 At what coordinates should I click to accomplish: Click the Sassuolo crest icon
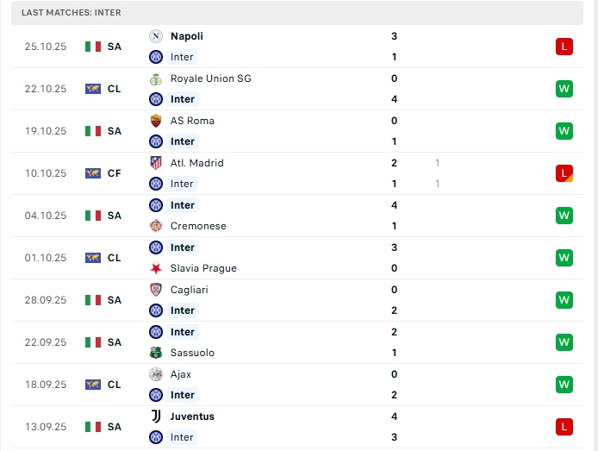156,353
